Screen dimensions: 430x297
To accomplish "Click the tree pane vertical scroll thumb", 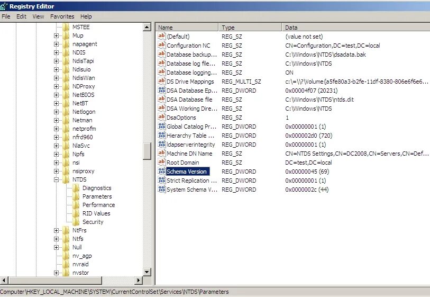I will coord(147,151).
